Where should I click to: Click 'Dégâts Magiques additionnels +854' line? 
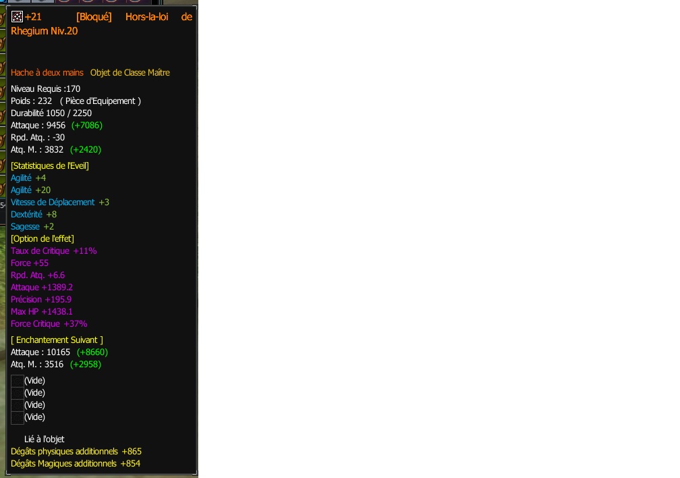click(76, 464)
